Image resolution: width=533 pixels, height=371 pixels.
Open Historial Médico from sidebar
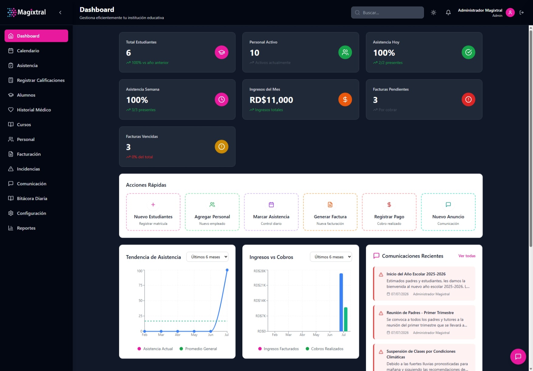(x=36, y=110)
